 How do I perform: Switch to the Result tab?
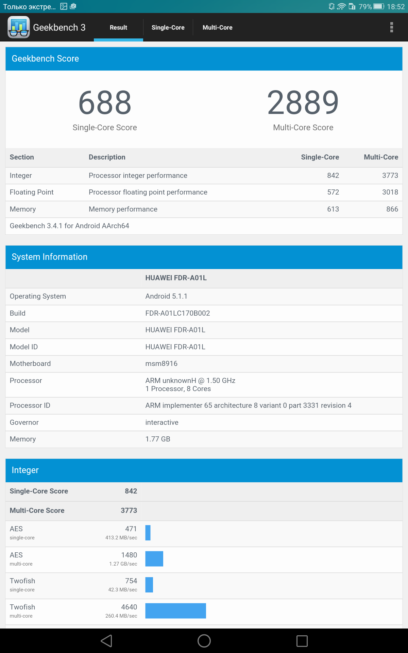tap(118, 28)
